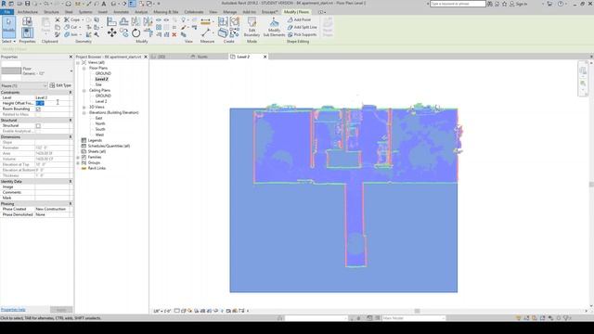Viewport: 594px width, 334px height.
Task: Collapse the Identity Data section
Action: (71, 182)
